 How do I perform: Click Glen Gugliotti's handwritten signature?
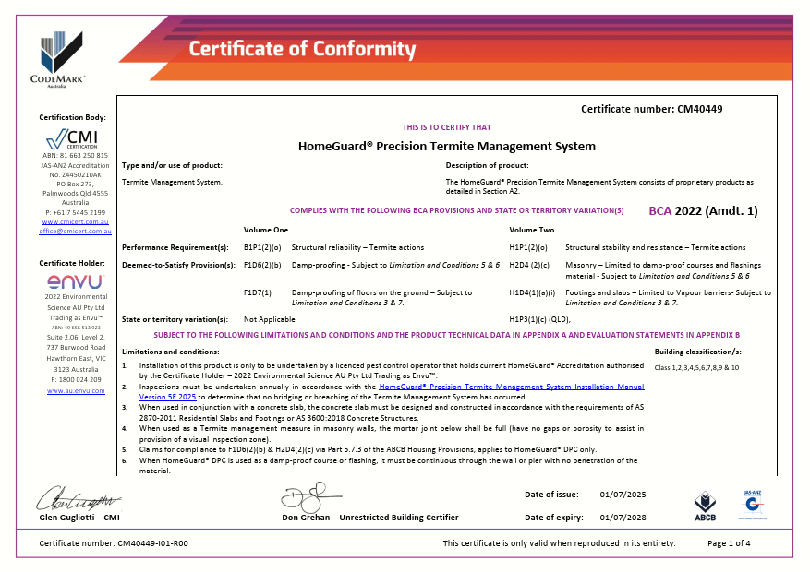pos(78,499)
